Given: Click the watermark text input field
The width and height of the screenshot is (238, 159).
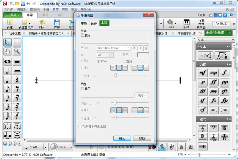Looking at the screenshot, I should (x=115, y=41).
